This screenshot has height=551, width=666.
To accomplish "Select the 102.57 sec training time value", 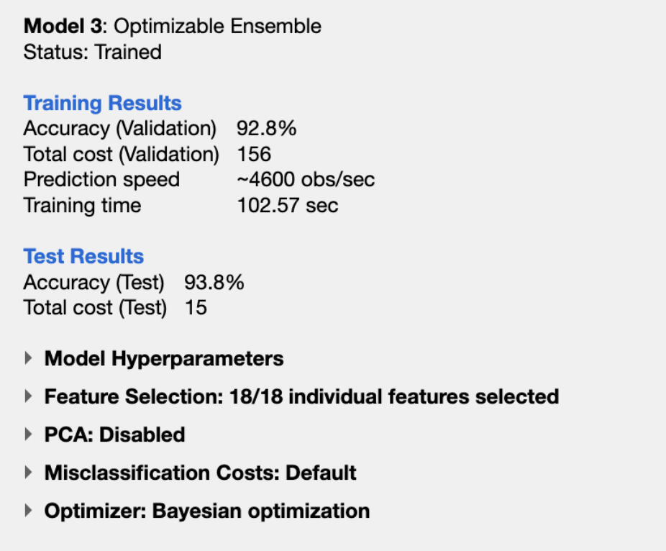I will [x=287, y=205].
